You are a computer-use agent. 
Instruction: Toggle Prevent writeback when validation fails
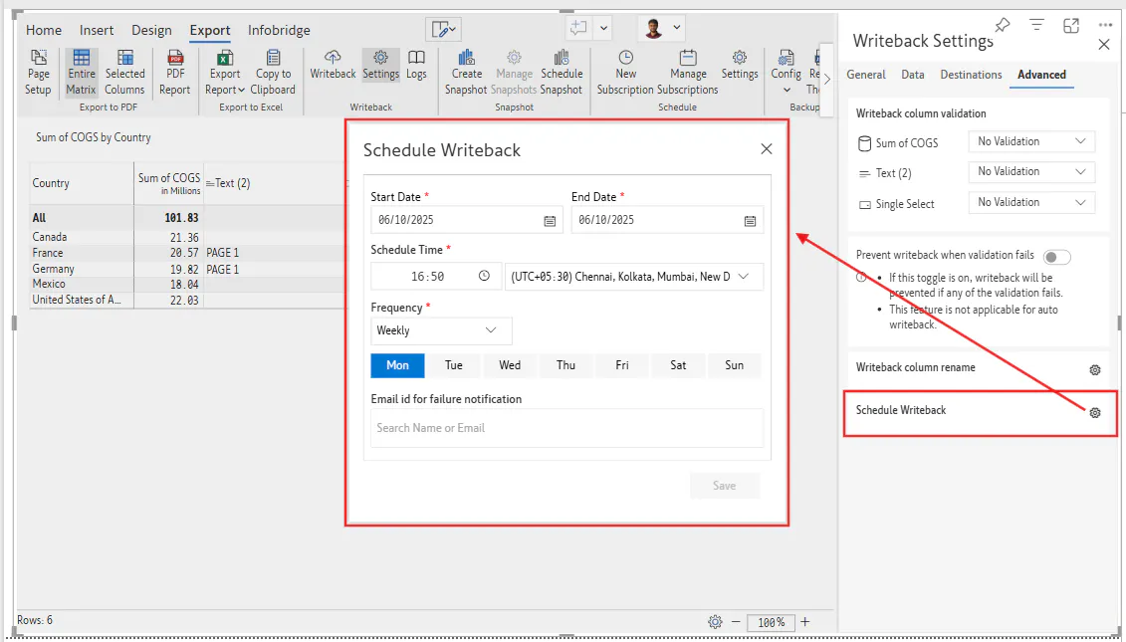[x=1057, y=257]
